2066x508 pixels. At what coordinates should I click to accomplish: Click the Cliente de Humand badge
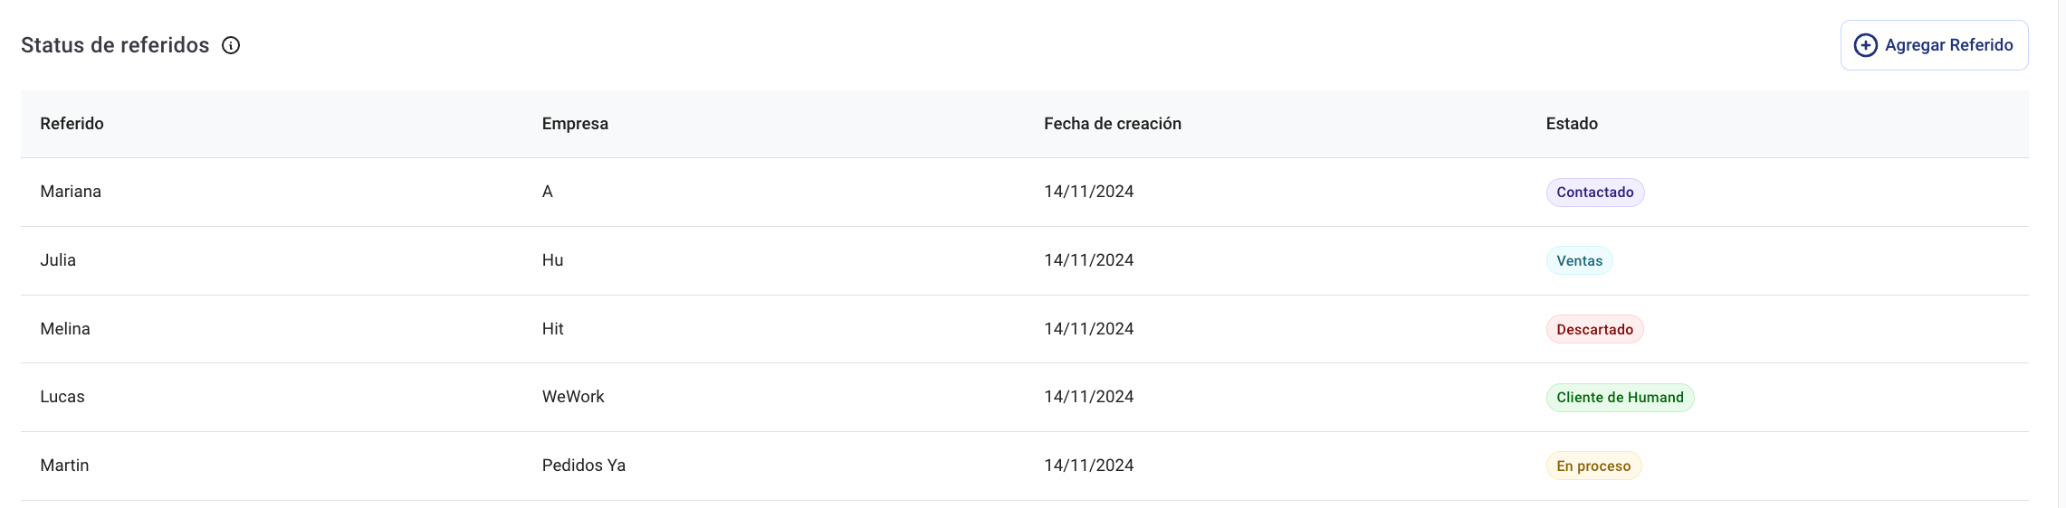[1620, 398]
